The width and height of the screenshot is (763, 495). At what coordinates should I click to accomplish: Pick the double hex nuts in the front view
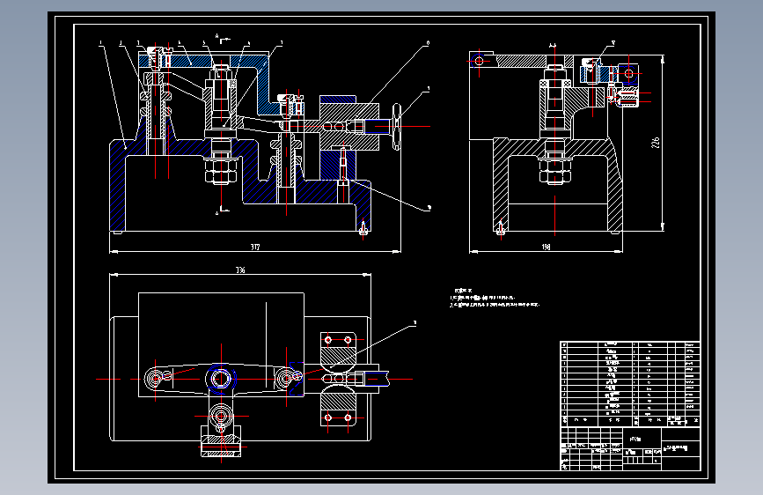221,170
